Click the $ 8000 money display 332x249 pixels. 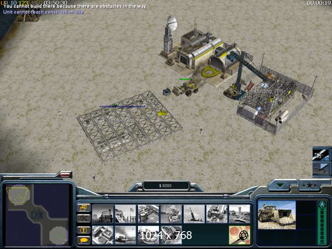(165, 186)
